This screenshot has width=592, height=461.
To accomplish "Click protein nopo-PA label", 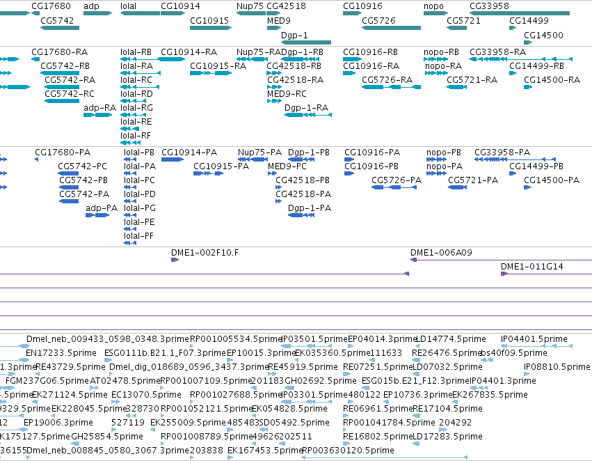I will [x=445, y=166].
